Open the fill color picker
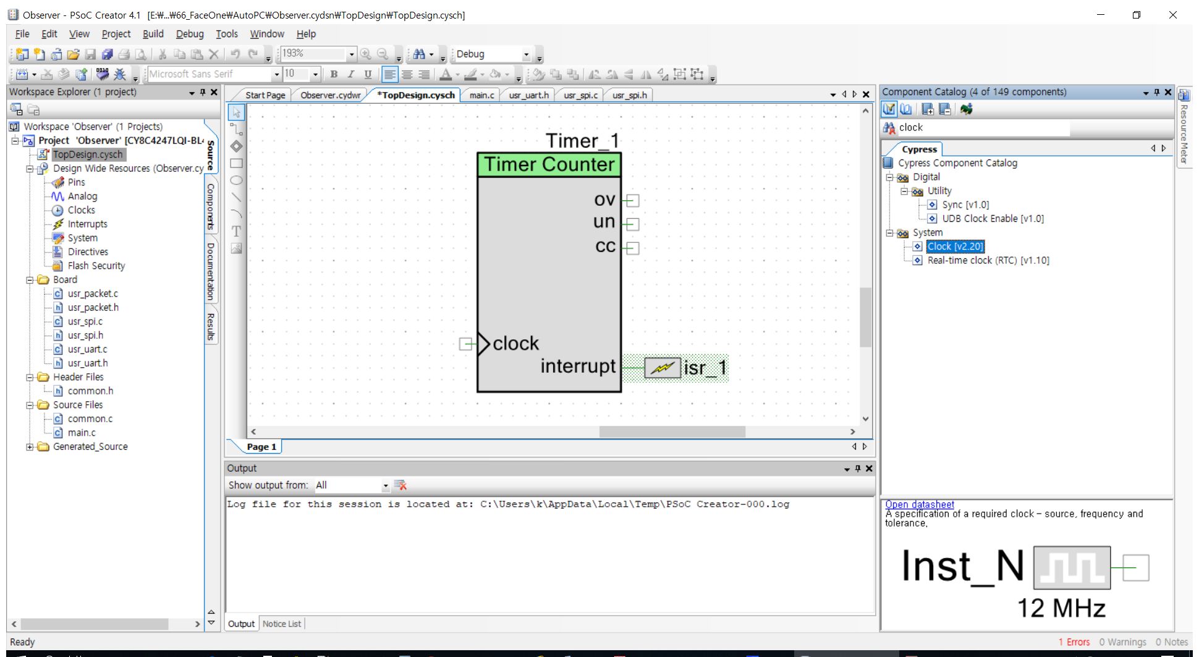 (x=496, y=74)
